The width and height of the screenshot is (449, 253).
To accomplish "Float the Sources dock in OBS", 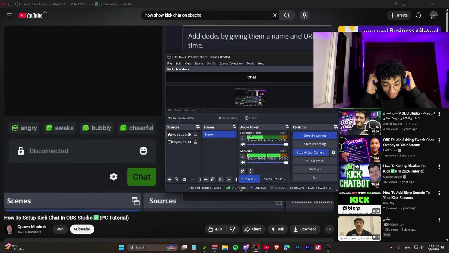I will coord(198,127).
